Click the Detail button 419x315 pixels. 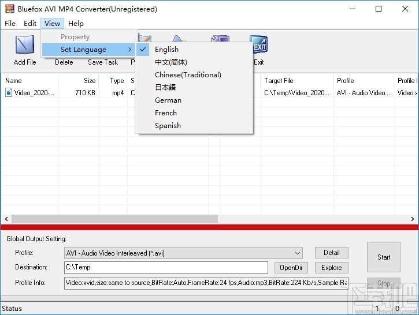coord(332,252)
